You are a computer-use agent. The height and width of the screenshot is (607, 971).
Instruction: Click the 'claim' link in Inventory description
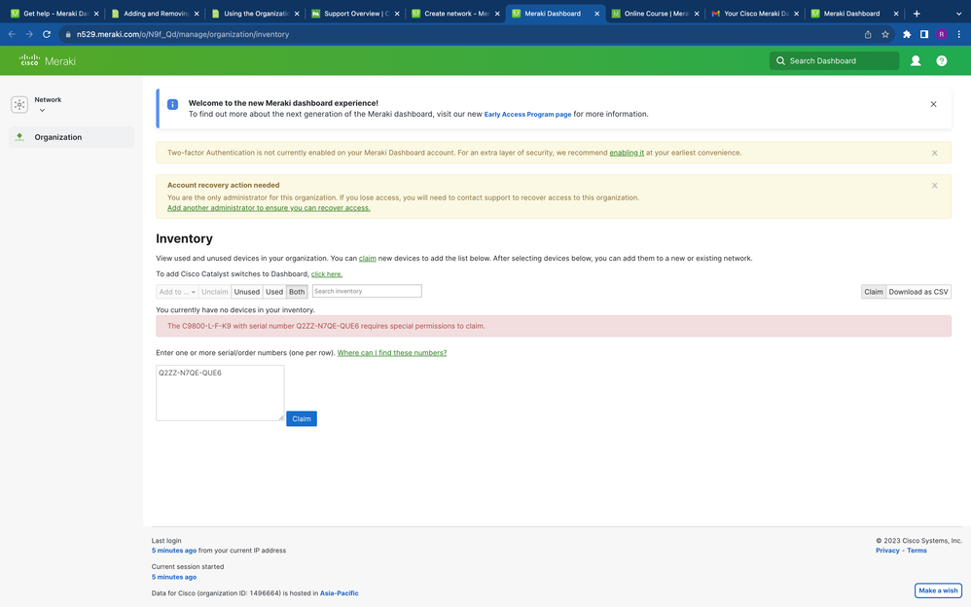tap(367, 259)
